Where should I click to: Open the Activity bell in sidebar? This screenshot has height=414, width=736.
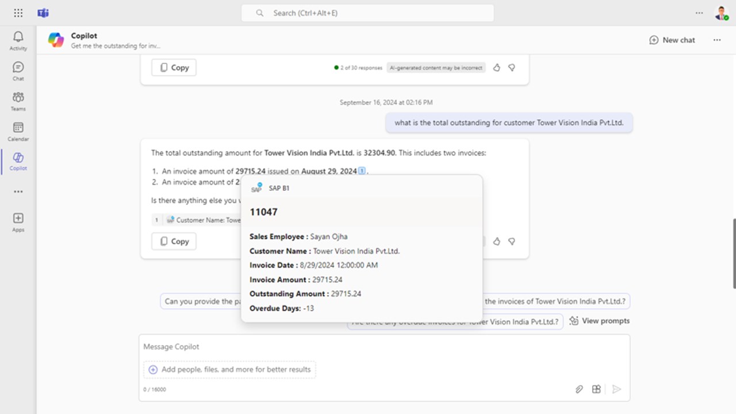click(18, 41)
